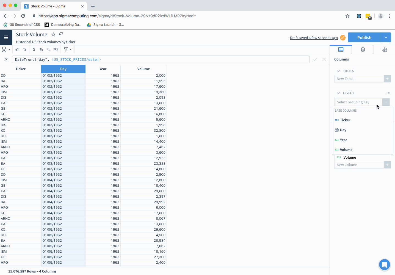
Task: Click the redo arrow in toolbar
Action: click(x=24, y=50)
